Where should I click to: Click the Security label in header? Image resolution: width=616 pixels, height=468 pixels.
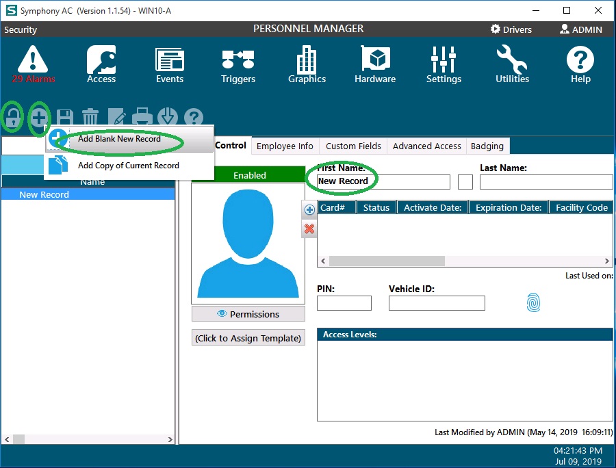[x=21, y=29]
